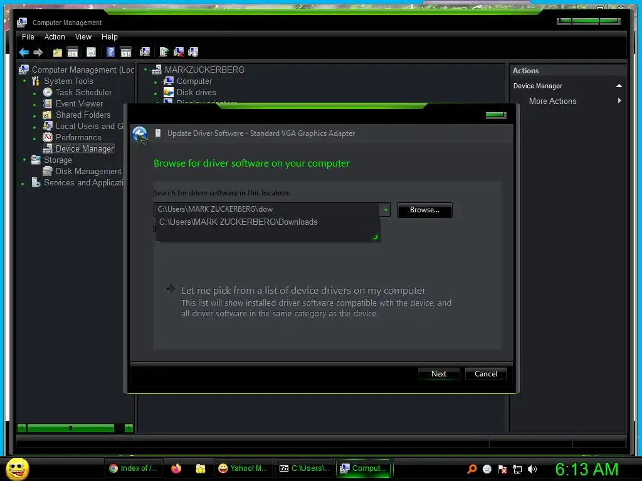Click the Back arrow in Computer Management toolbar
642x481 pixels.
(24, 52)
